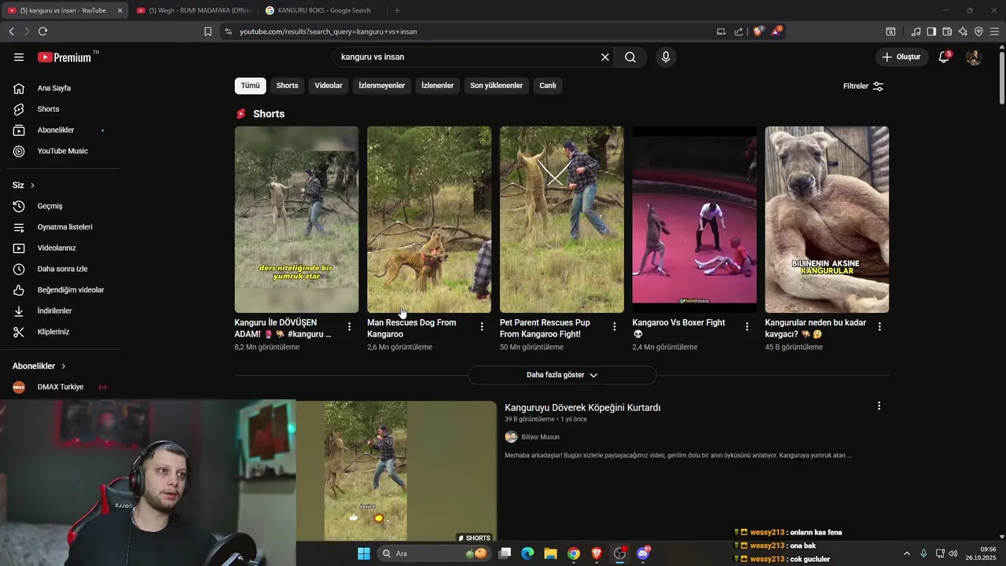Open options menu for Kangurular neden bu kadar kavgacı
This screenshot has width=1006, height=566.
(879, 326)
